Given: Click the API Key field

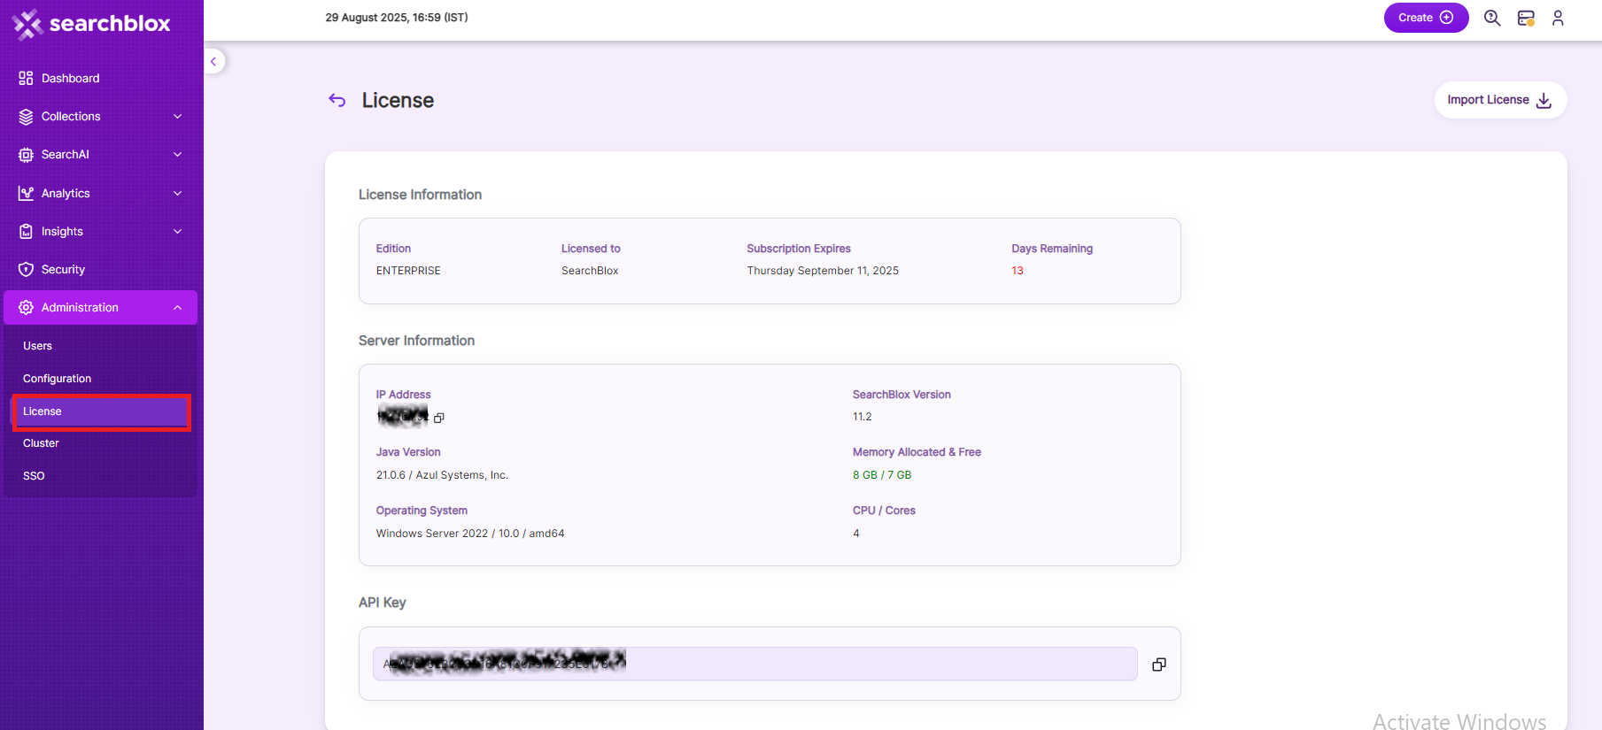Looking at the screenshot, I should pyautogui.click(x=755, y=664).
